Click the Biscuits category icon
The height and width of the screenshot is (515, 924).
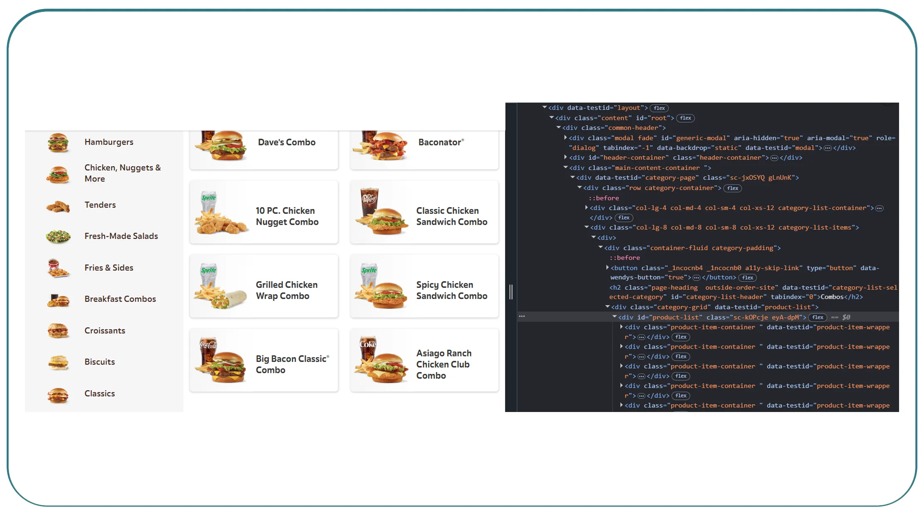pos(58,362)
